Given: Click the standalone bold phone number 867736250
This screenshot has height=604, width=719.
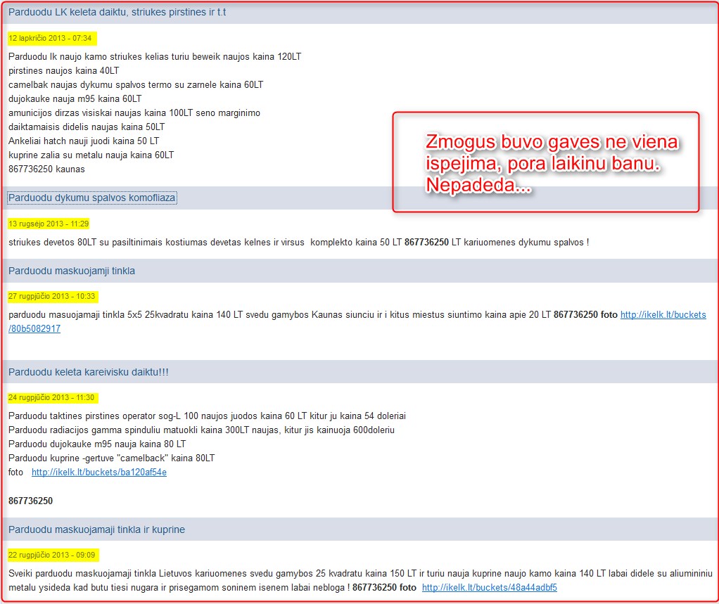Looking at the screenshot, I should tap(30, 501).
